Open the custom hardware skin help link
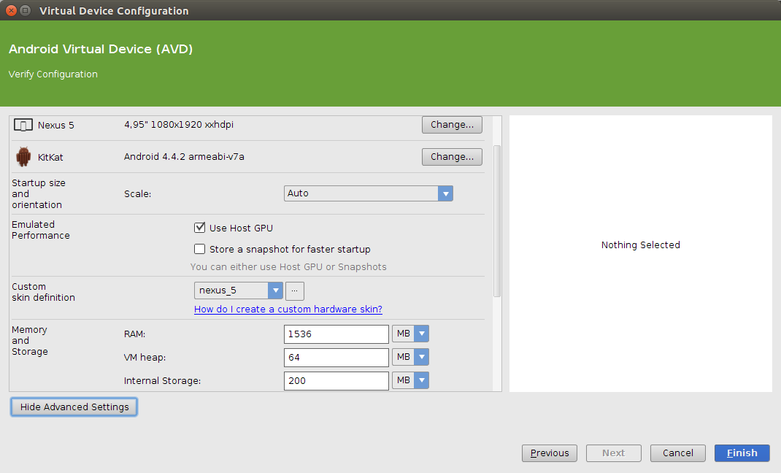 click(x=288, y=309)
